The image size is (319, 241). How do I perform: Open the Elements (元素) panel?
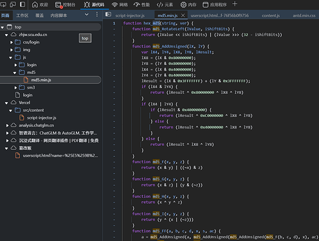[x=165, y=4]
